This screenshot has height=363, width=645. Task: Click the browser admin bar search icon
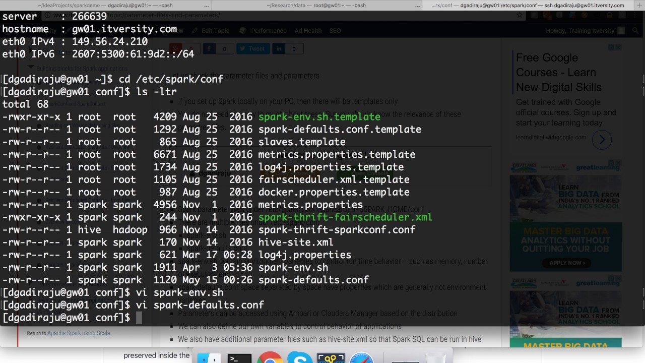[x=634, y=31]
